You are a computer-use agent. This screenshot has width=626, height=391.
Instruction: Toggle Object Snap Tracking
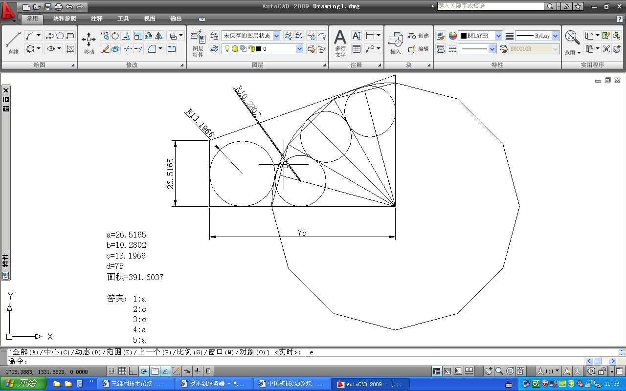[x=165, y=371]
